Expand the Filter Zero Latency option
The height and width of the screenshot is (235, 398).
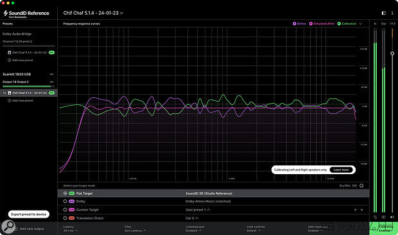135,231
